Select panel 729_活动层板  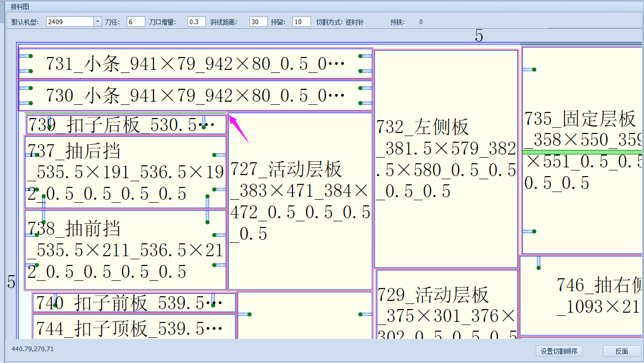(447, 304)
